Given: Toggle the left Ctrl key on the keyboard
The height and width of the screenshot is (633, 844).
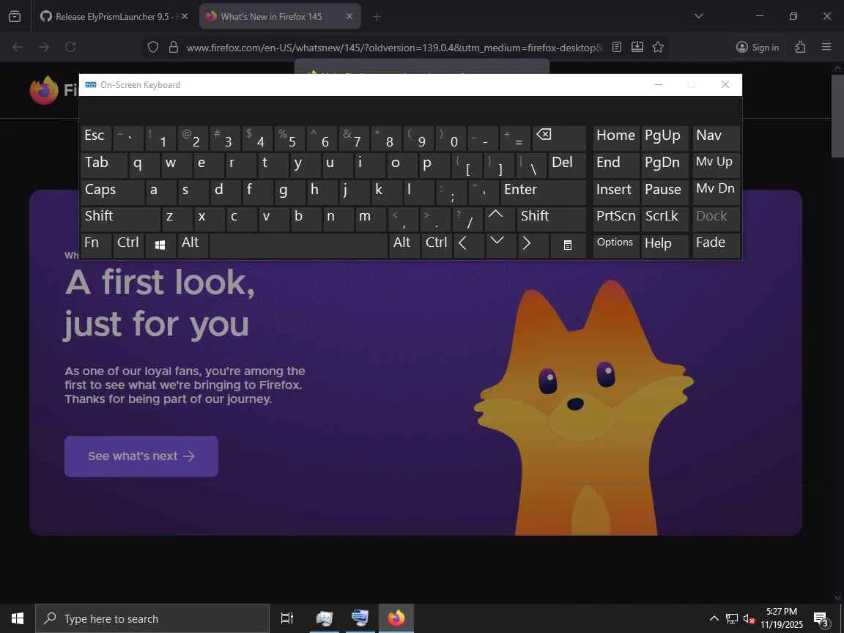Looking at the screenshot, I should (x=128, y=245).
